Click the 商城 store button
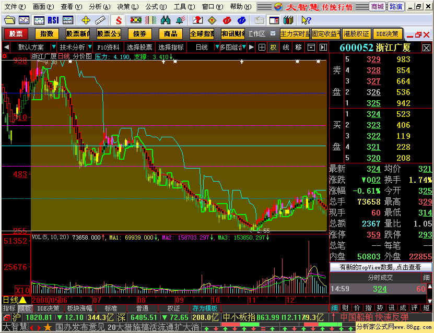This screenshot has height=333, width=434. [378, 7]
